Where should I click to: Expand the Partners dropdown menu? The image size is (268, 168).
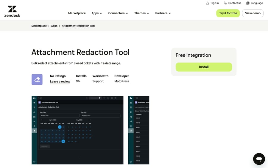163,13
